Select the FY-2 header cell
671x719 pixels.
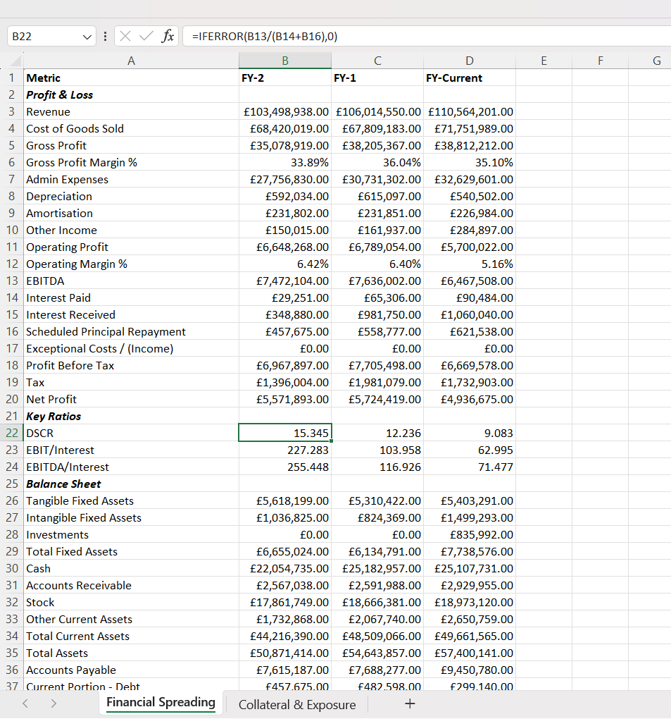(285, 78)
